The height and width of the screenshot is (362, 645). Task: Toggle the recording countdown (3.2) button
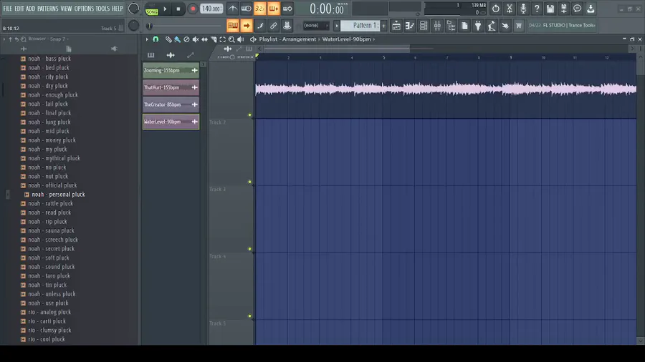259,9
